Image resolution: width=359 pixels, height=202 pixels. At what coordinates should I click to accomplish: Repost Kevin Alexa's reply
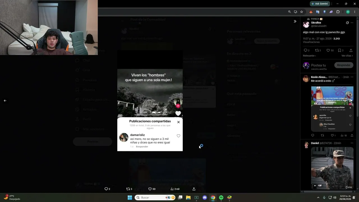(322, 136)
